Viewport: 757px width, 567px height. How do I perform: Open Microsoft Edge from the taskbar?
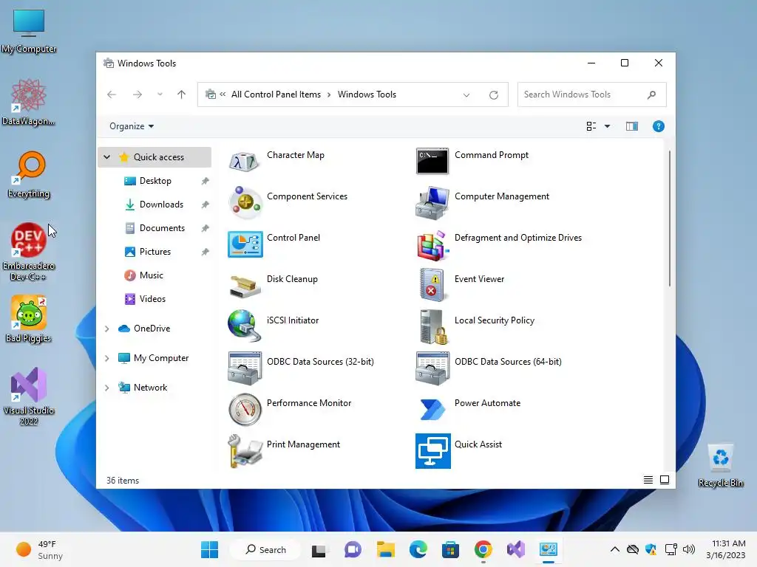click(418, 549)
